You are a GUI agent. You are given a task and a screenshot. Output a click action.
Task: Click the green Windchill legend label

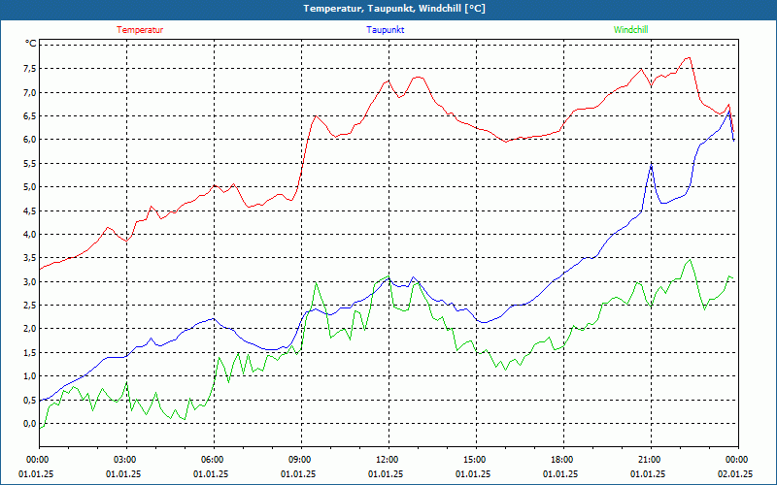630,30
